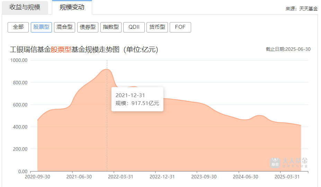Click the 200.00 y-axis value
Viewport: 321px width, 187px height.
tap(20, 149)
